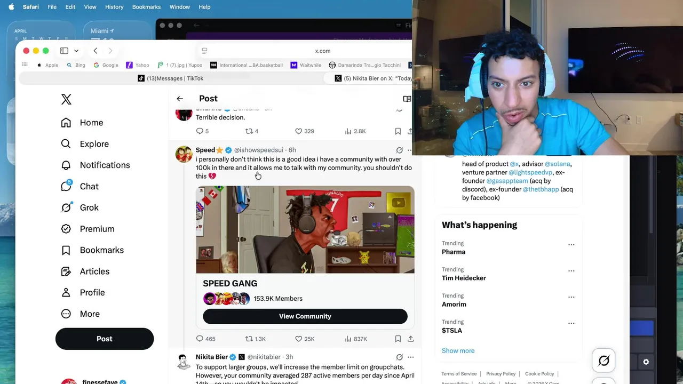Like Speed's post showing 25K likes
683x384 pixels.
(x=305, y=339)
